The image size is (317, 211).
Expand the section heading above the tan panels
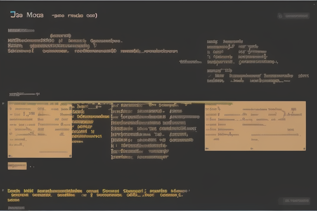tap(24, 94)
